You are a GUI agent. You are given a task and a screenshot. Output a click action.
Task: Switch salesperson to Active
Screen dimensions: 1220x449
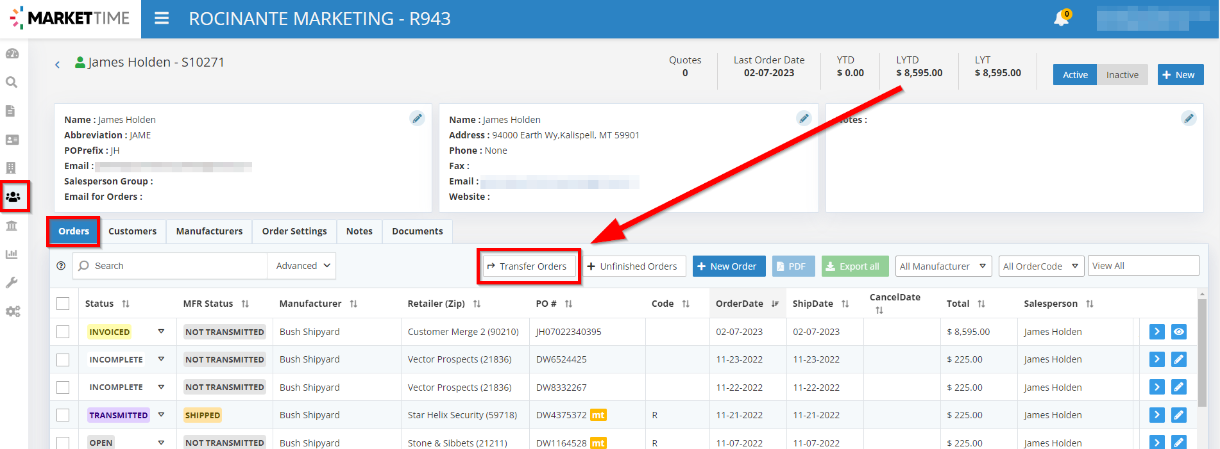tap(1075, 74)
